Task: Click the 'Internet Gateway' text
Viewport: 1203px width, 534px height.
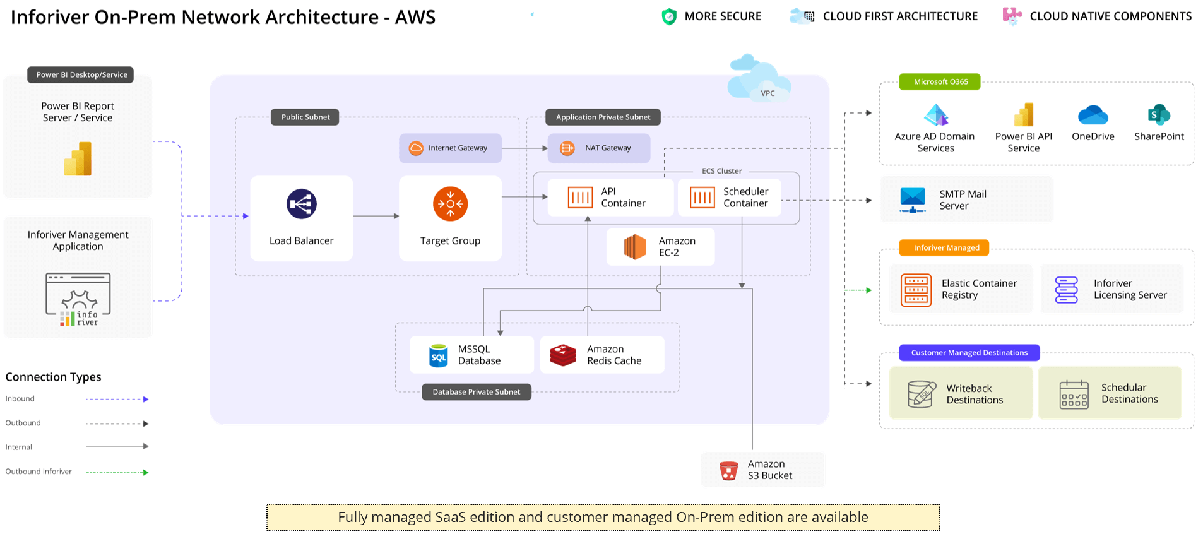Action: coord(458,148)
